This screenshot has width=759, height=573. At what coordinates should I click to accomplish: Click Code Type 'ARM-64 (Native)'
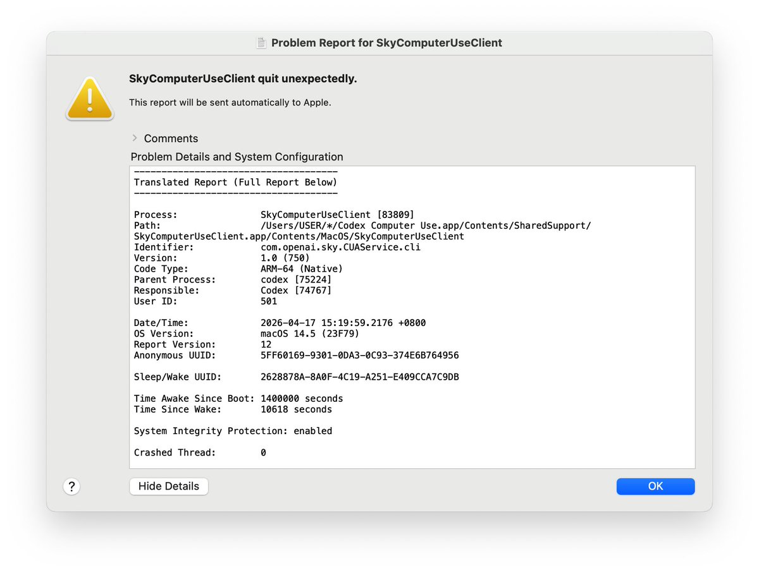pyautogui.click(x=302, y=268)
